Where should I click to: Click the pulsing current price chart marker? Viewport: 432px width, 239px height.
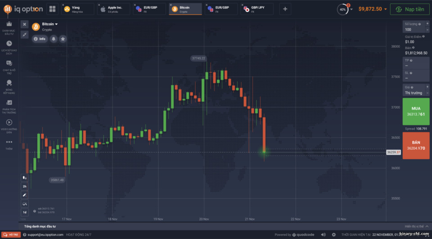pyautogui.click(x=264, y=152)
